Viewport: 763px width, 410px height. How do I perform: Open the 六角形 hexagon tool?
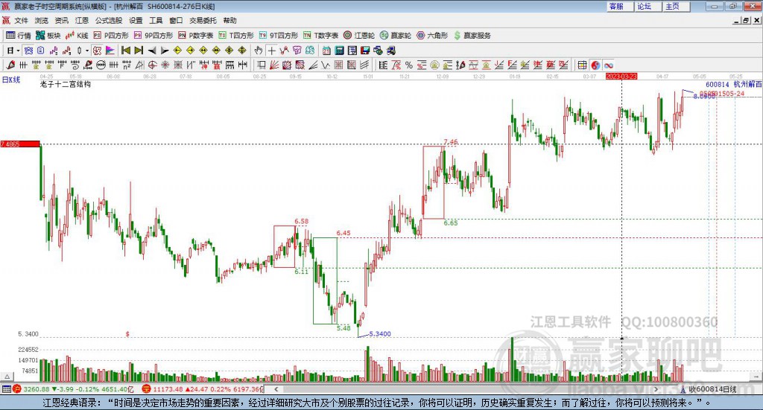tap(432, 35)
